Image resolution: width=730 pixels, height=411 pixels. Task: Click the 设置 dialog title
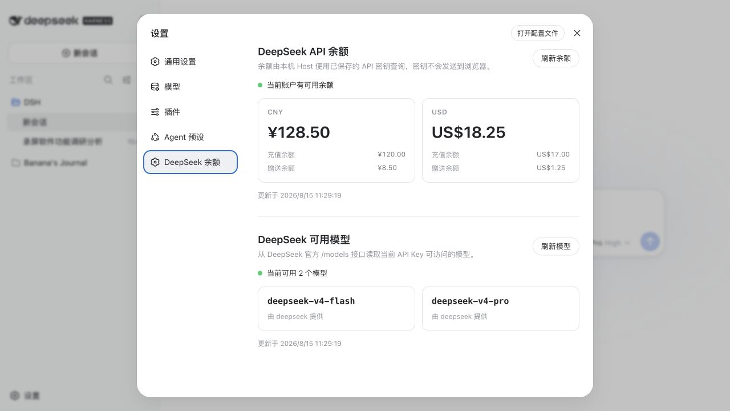(x=160, y=34)
